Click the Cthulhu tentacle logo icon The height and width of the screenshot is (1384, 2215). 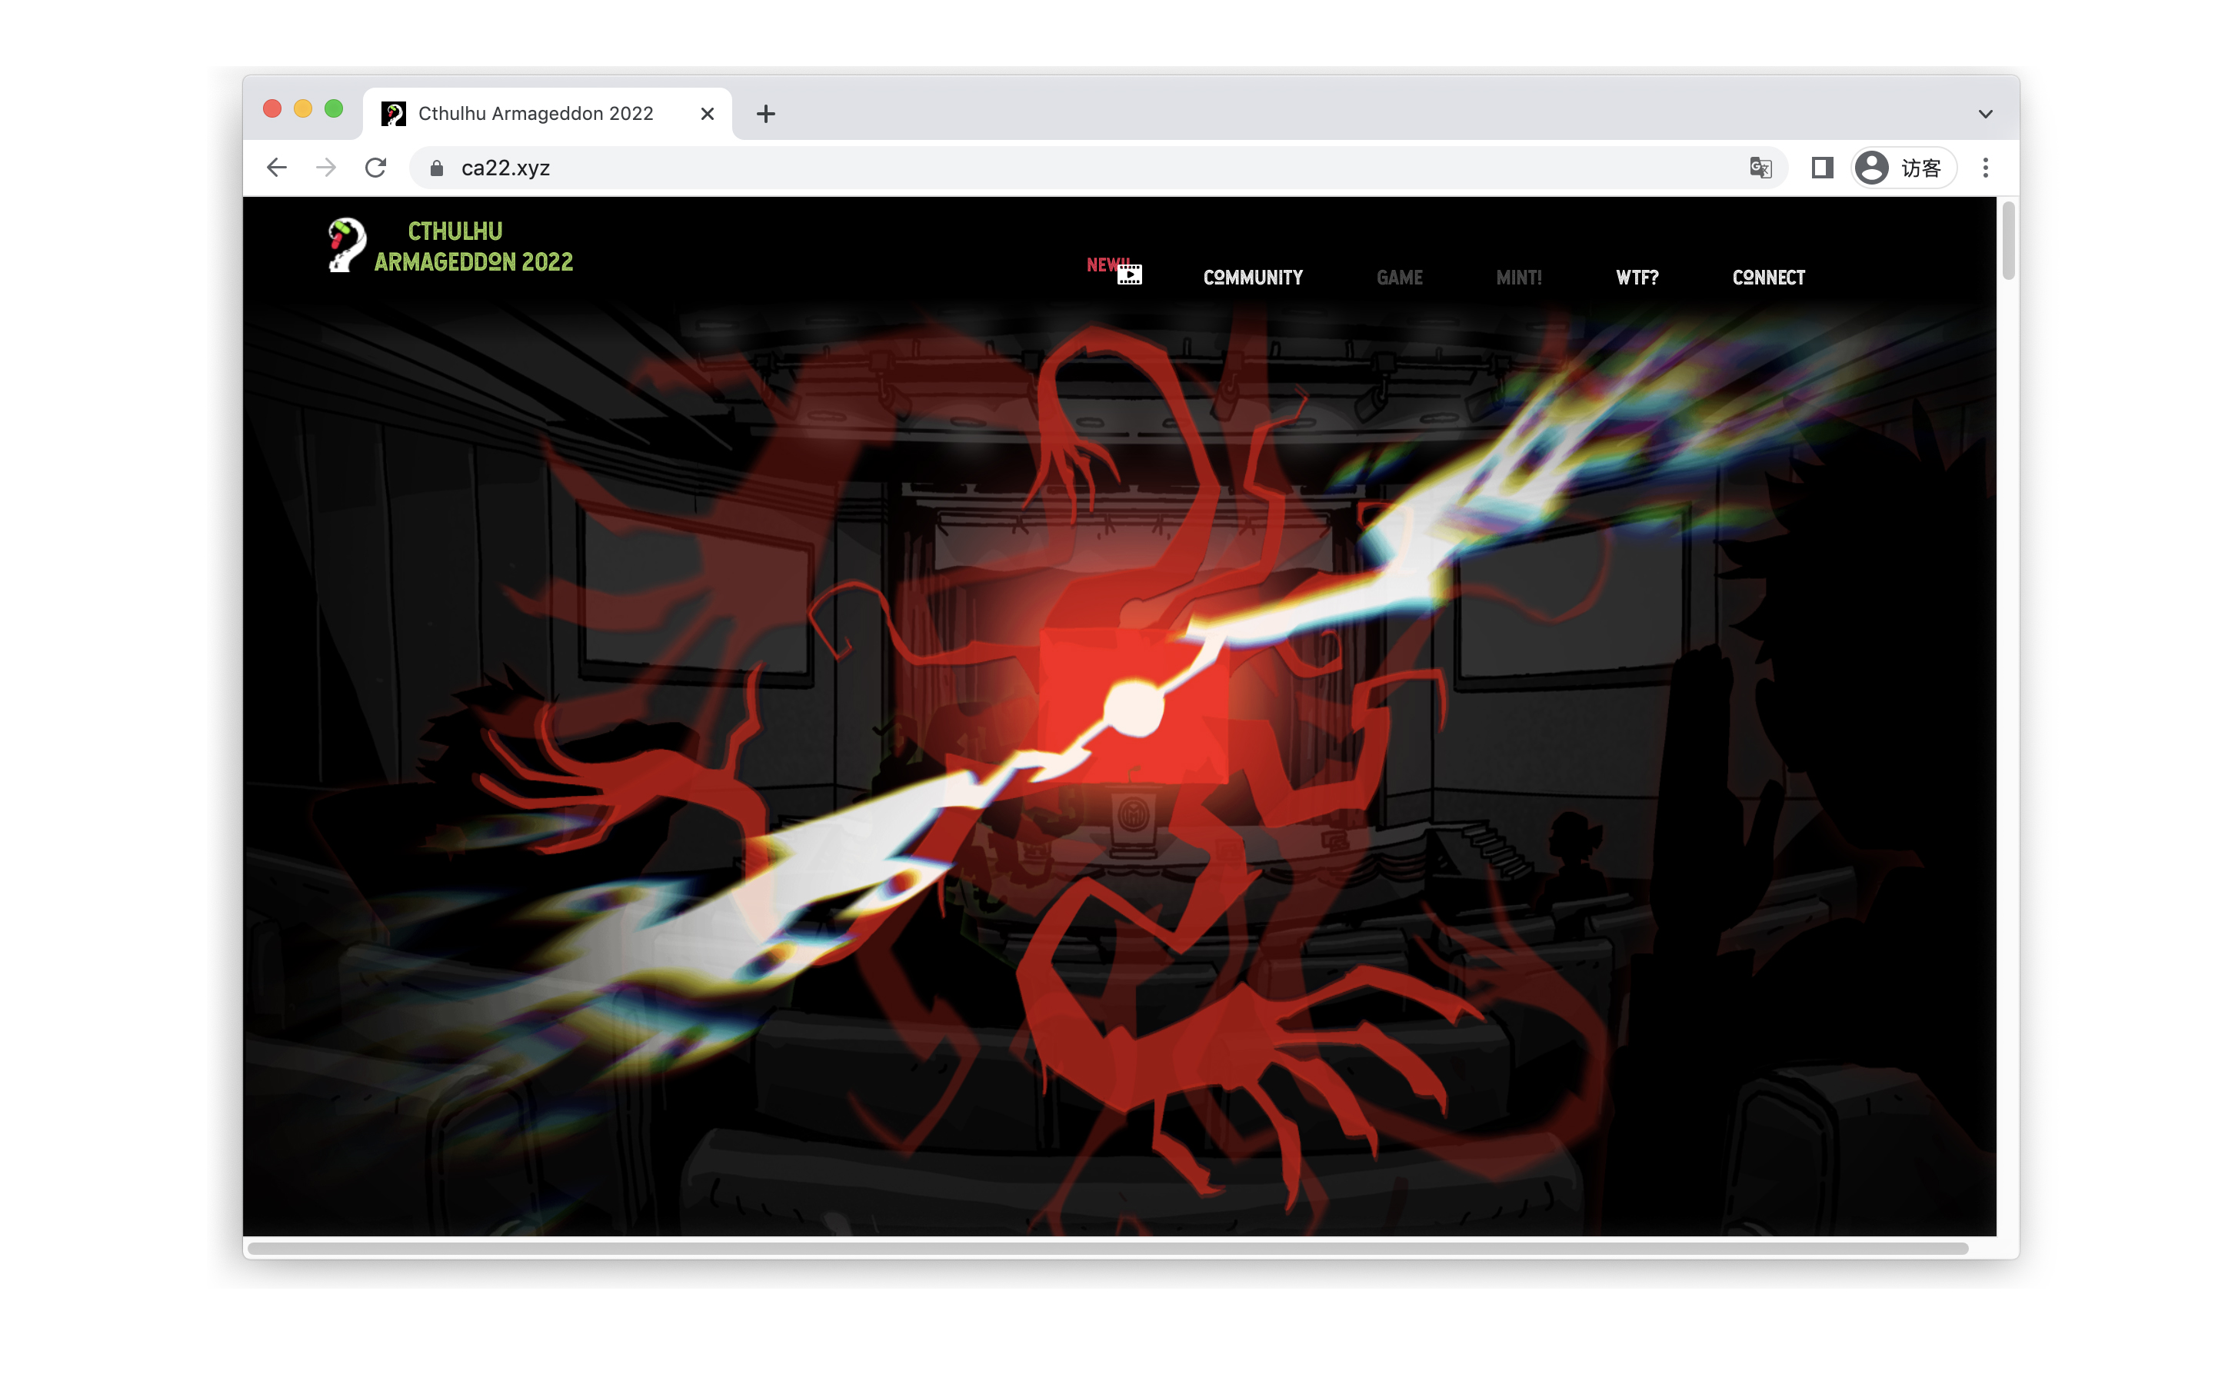(x=346, y=245)
